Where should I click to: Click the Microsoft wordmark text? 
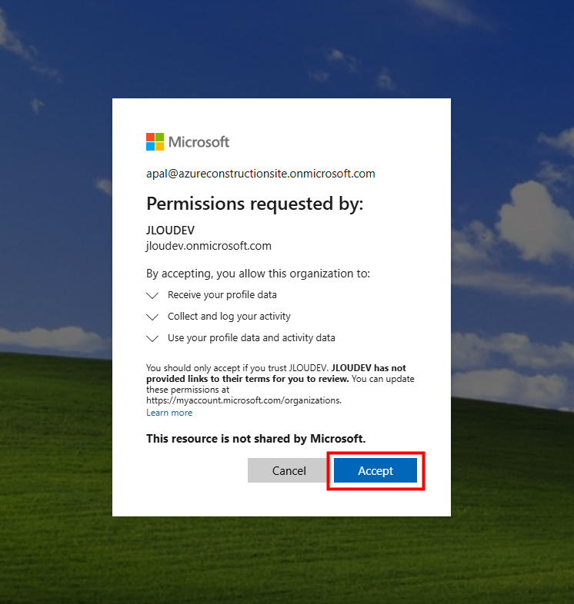pyautogui.click(x=199, y=142)
